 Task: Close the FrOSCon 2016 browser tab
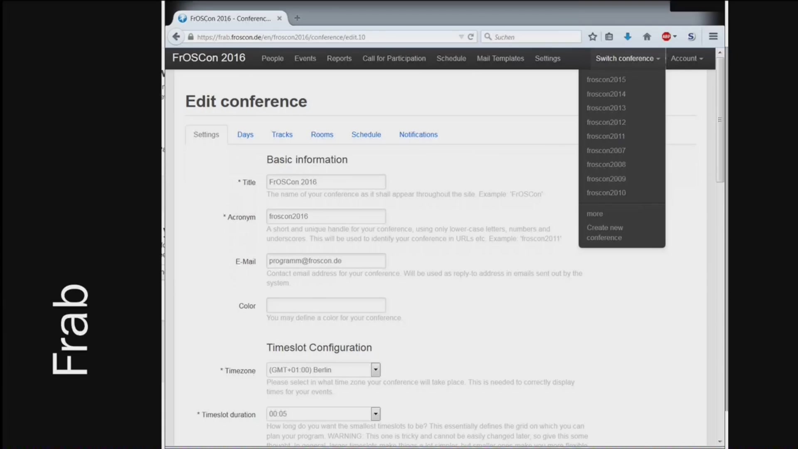[279, 18]
